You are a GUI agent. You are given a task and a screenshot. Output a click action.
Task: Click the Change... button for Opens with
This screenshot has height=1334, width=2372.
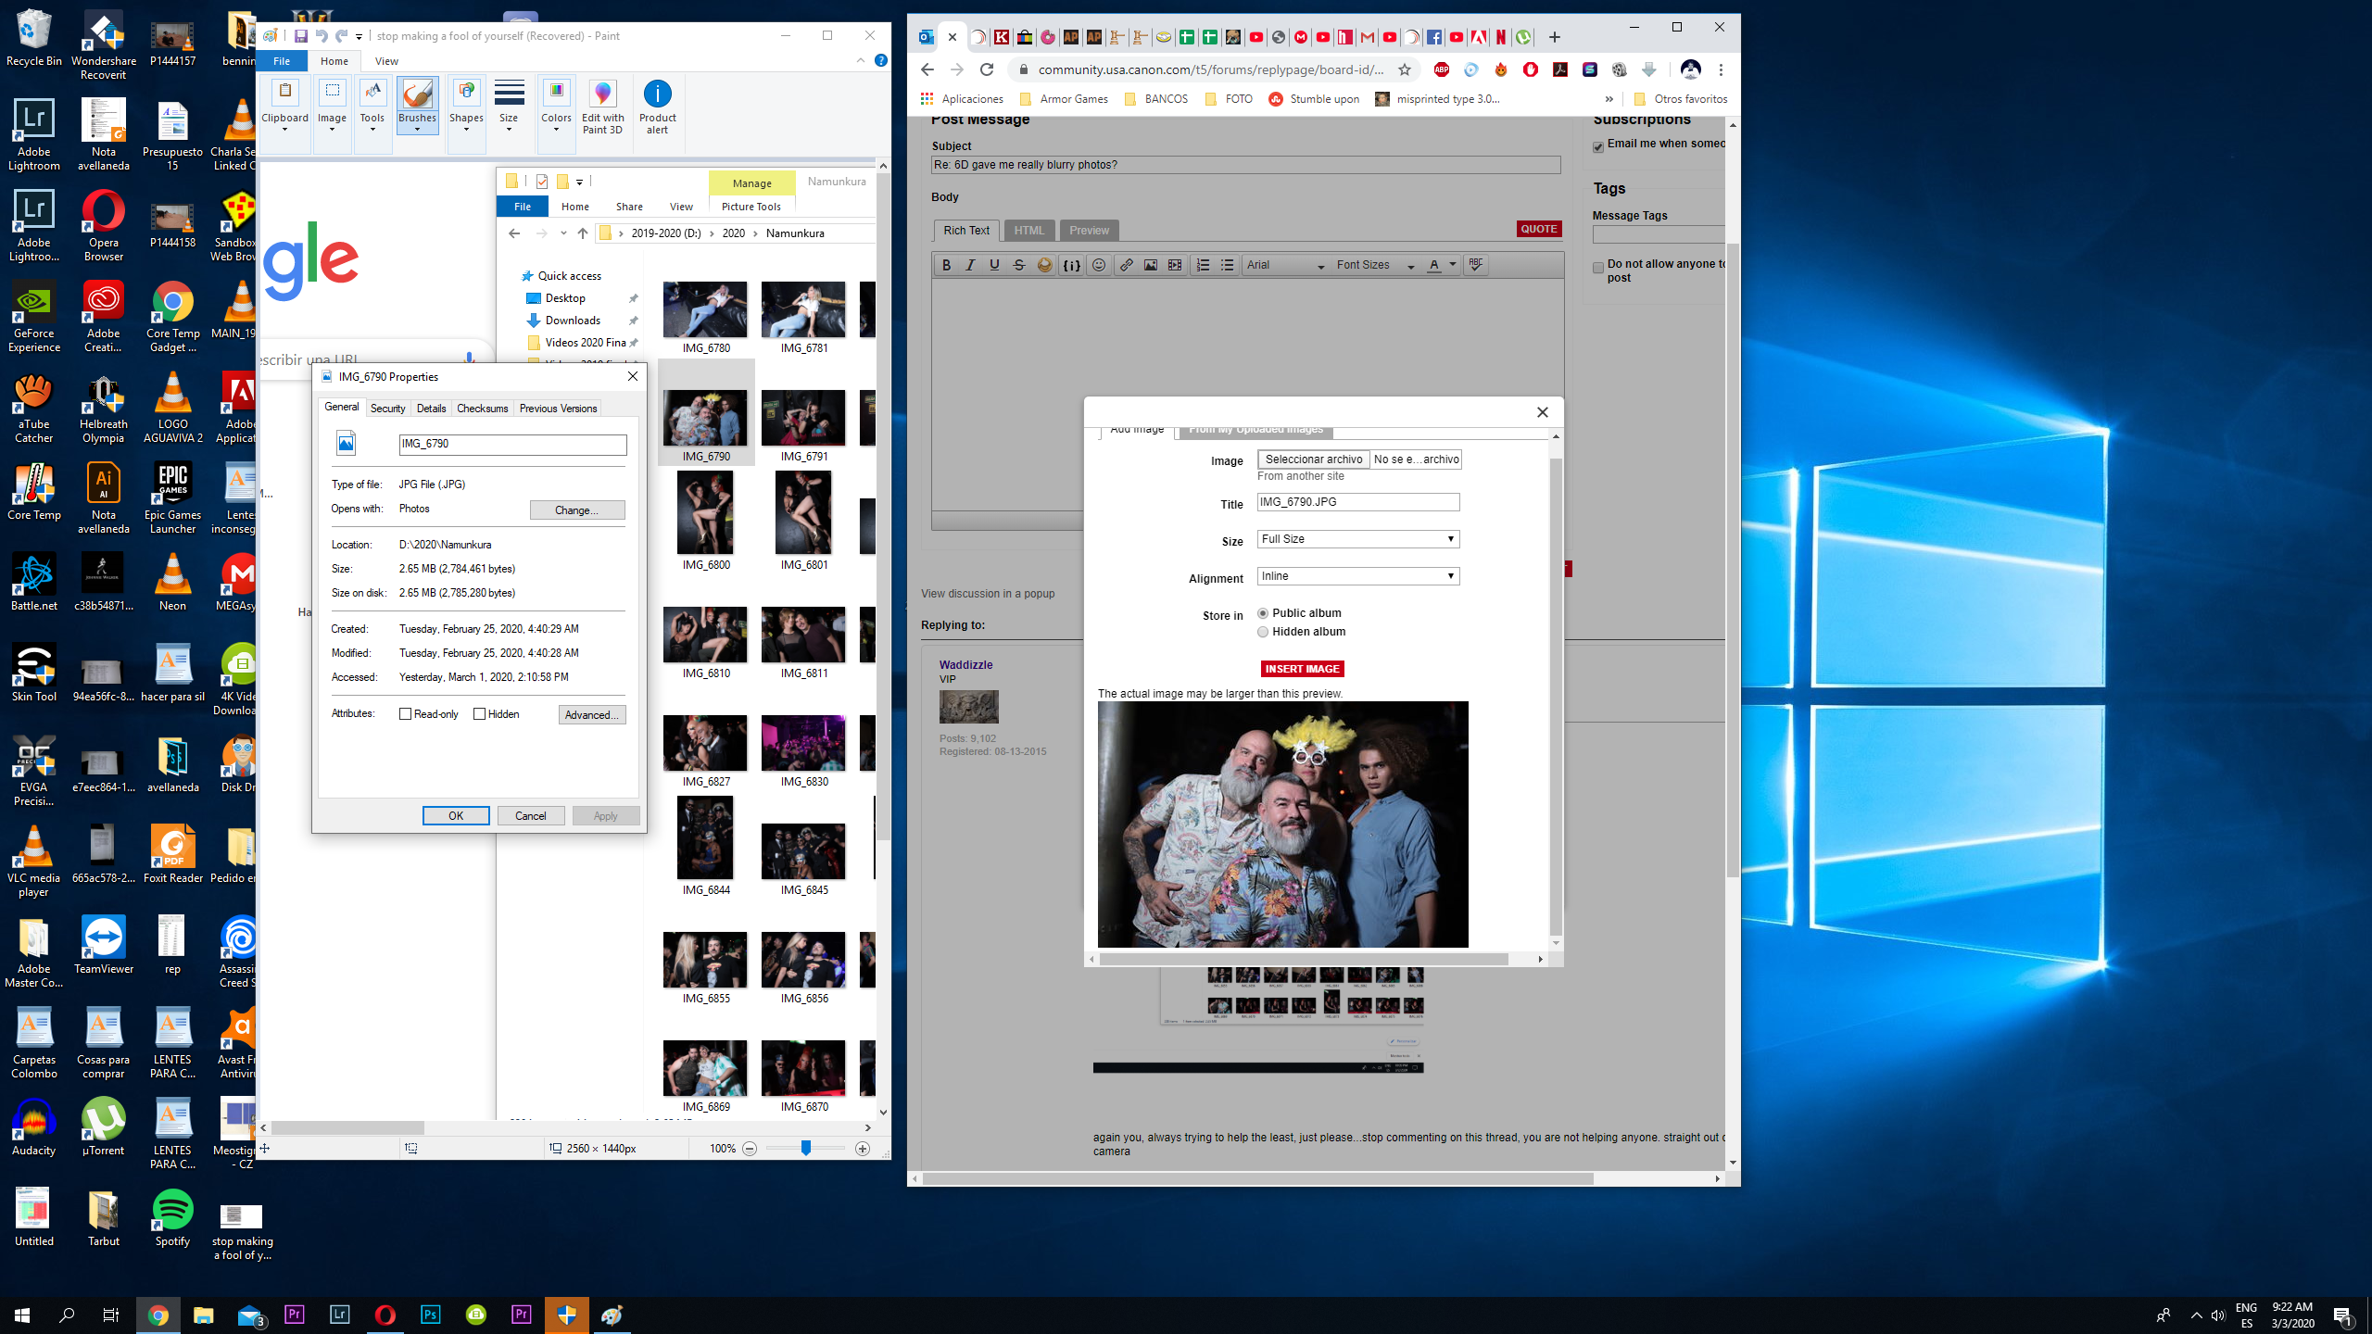[x=576, y=510]
